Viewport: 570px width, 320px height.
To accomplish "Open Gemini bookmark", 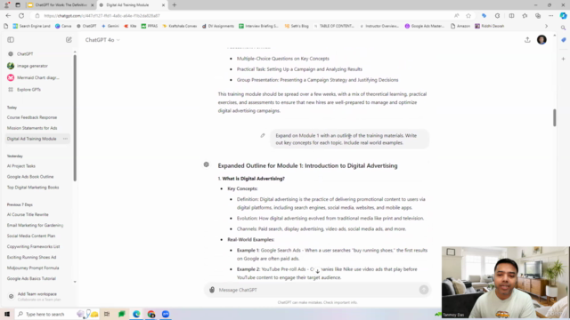I will click(x=110, y=26).
